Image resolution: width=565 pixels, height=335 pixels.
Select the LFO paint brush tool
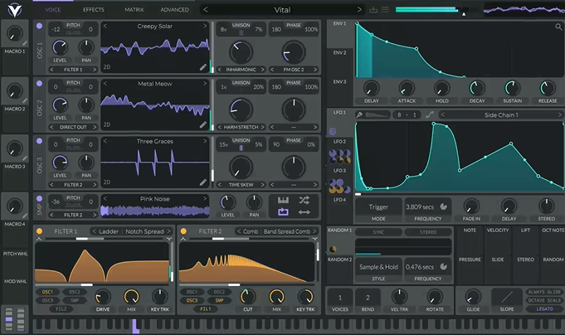[x=360, y=114]
